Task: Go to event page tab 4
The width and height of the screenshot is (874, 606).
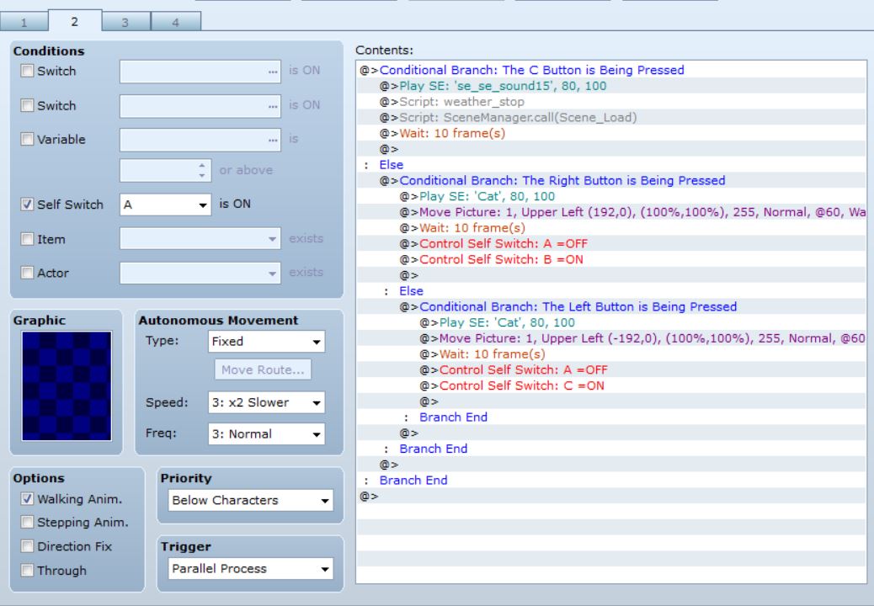Action: point(176,22)
